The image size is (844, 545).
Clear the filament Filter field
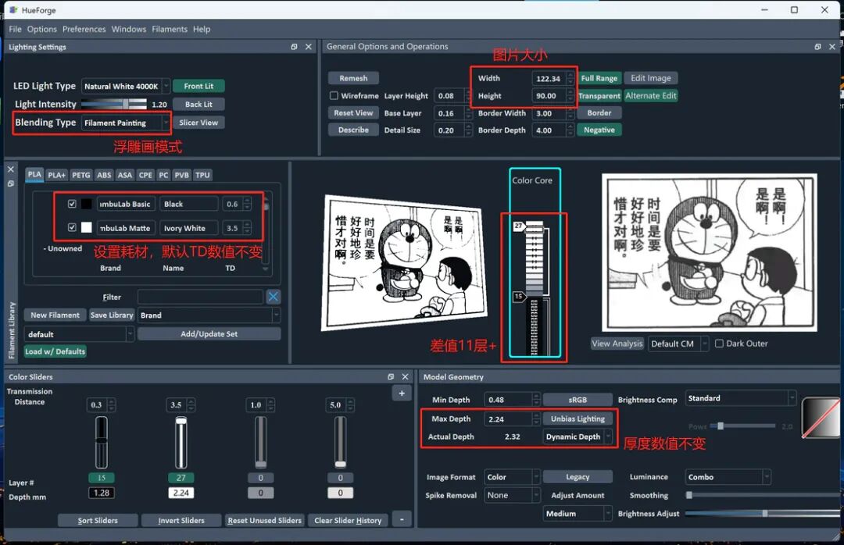274,297
